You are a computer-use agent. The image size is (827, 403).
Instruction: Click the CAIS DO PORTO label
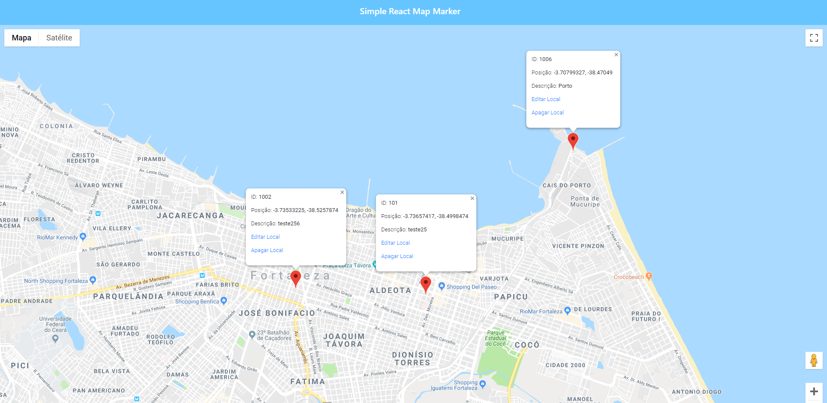pos(567,185)
